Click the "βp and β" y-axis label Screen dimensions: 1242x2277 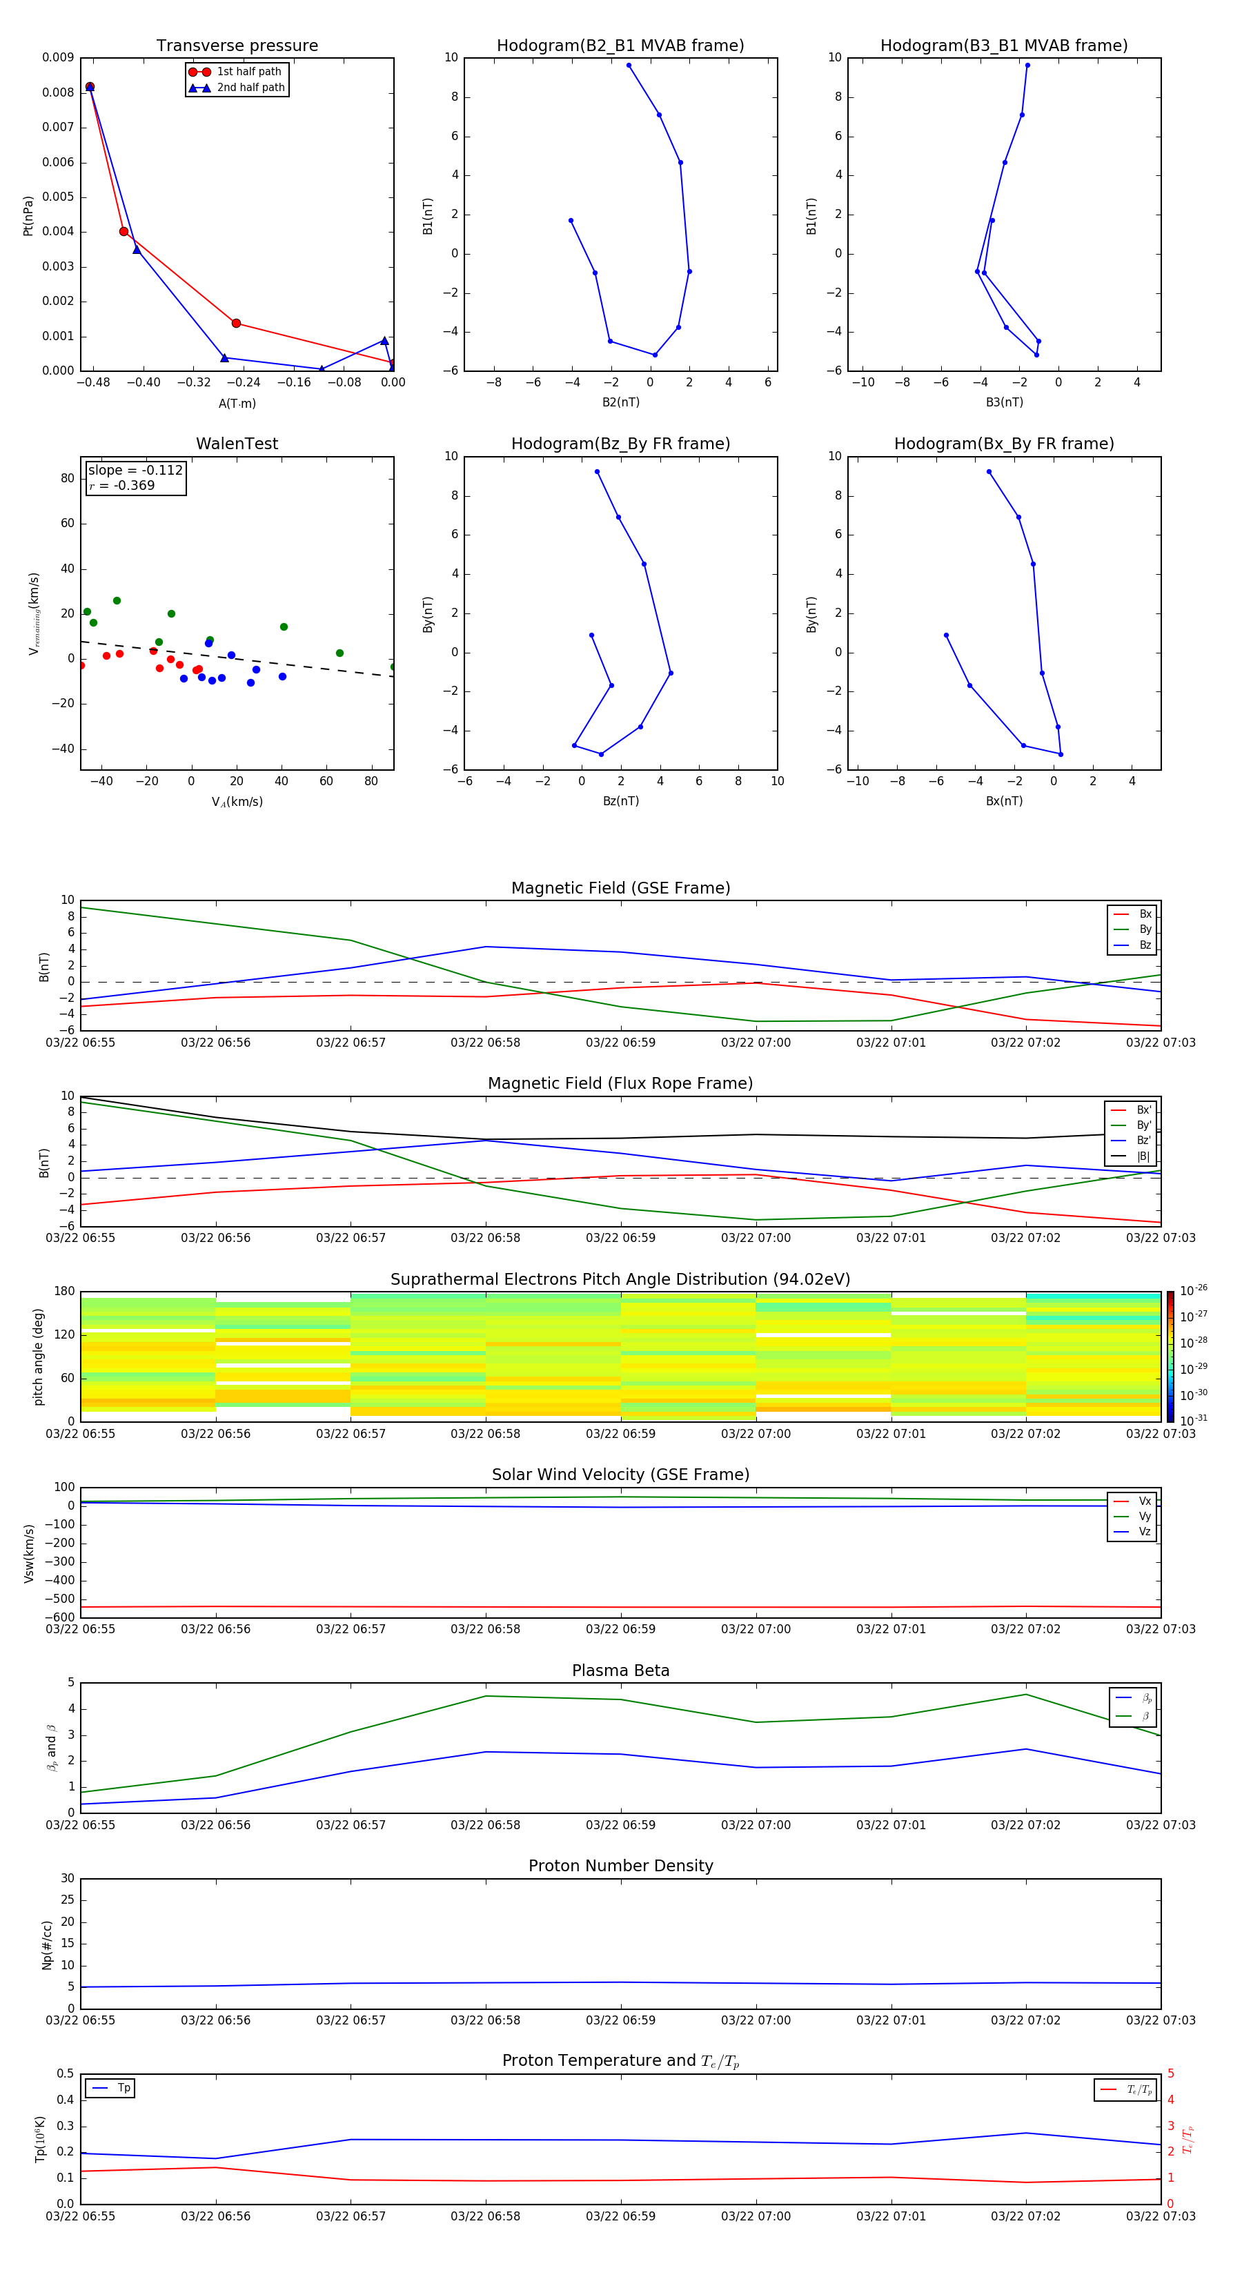52,1748
